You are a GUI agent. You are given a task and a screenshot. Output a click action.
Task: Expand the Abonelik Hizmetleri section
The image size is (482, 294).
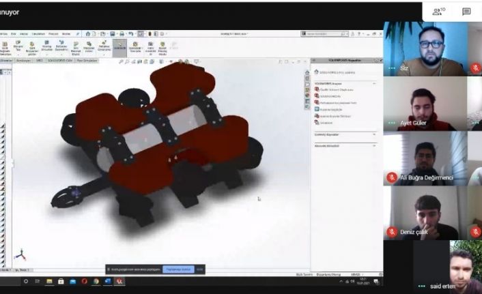(x=375, y=146)
